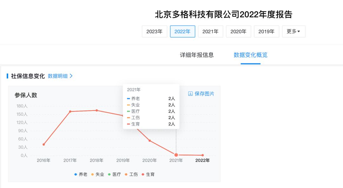Click the 2022年 data point on chart

[x=203, y=155]
